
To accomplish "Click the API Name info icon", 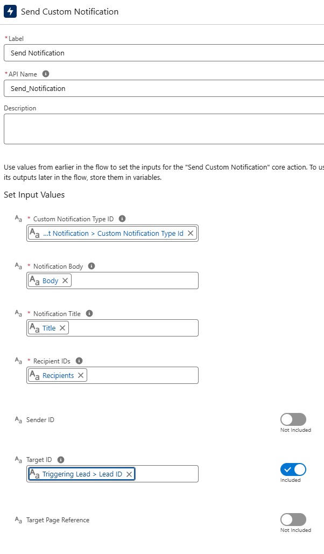I will [46, 74].
